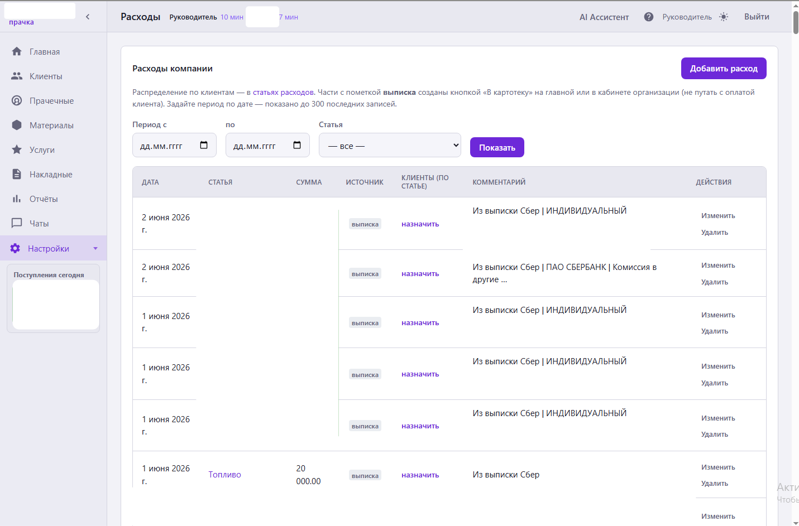
Task: Open the Топливо article link
Action: click(224, 475)
